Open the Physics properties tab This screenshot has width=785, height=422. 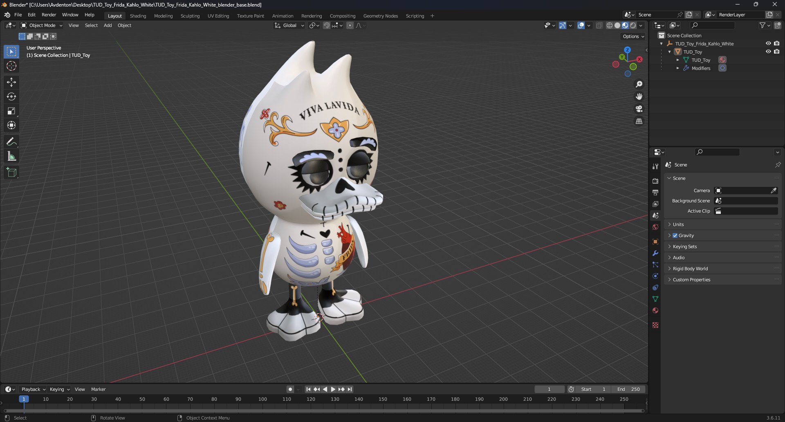tap(655, 276)
